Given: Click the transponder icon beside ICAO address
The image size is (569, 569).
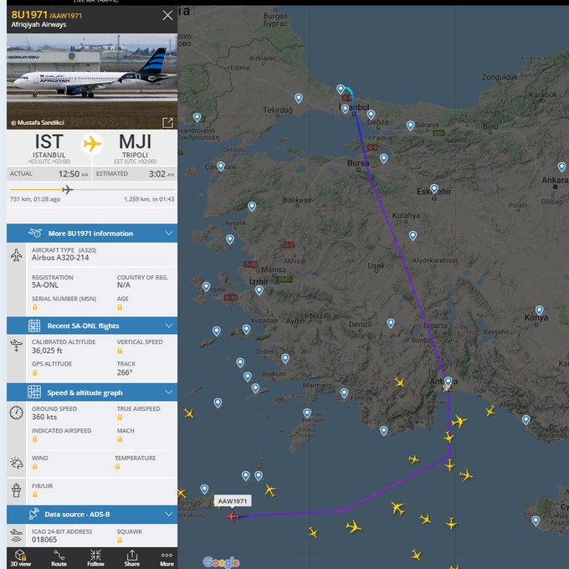Looking at the screenshot, I should pos(17,536).
